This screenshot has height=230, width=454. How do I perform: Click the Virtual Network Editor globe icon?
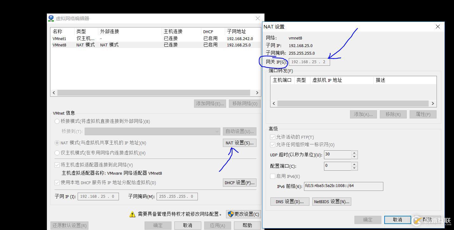(x=51, y=18)
